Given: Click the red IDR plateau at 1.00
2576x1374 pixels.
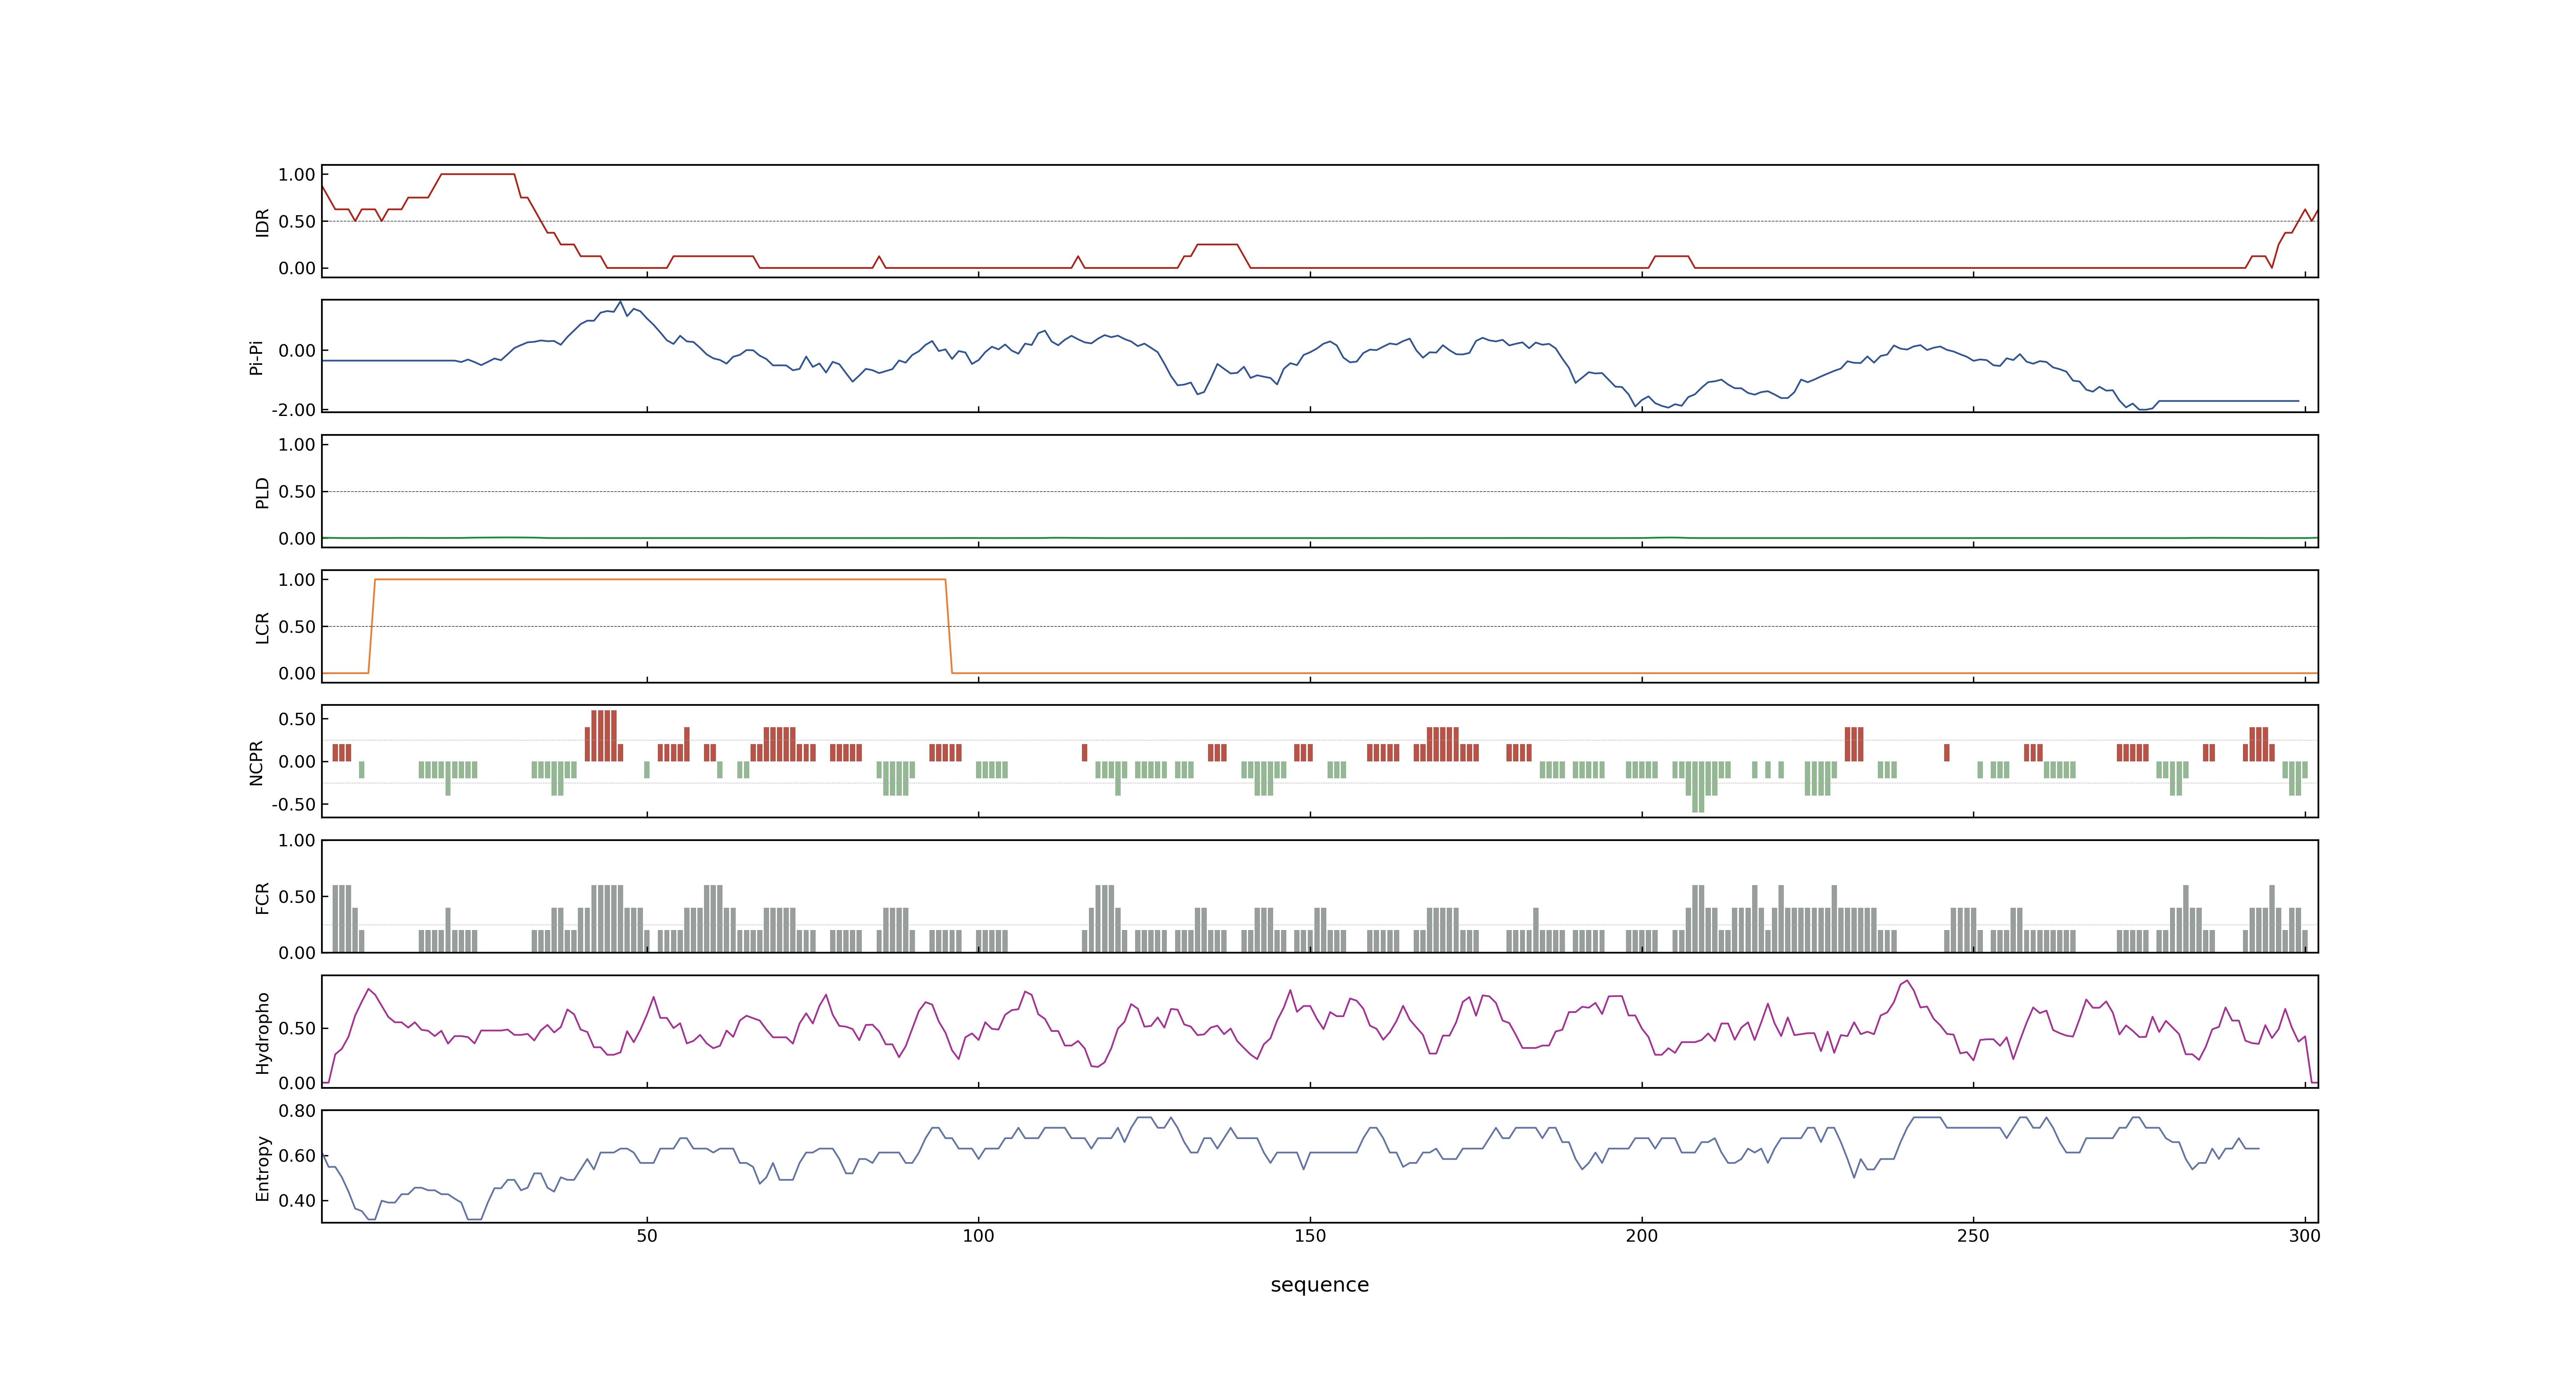Looking at the screenshot, I should pyautogui.click(x=478, y=174).
